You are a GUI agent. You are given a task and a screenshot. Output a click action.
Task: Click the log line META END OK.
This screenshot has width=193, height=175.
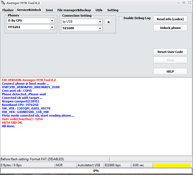[x=12, y=123]
